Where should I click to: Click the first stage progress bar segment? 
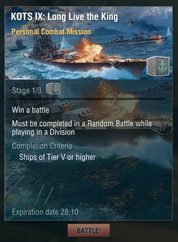click(x=36, y=99)
